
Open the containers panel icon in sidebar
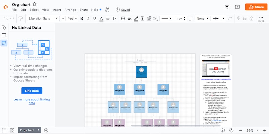(4, 35)
